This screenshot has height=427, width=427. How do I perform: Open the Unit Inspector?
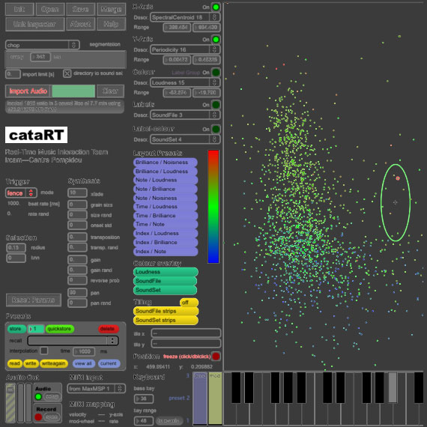pos(35,24)
